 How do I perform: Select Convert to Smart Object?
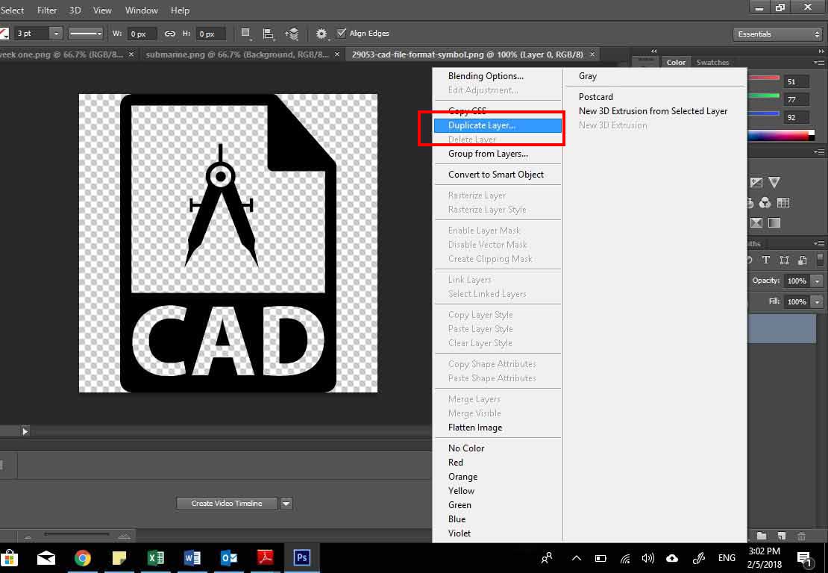[x=498, y=175]
